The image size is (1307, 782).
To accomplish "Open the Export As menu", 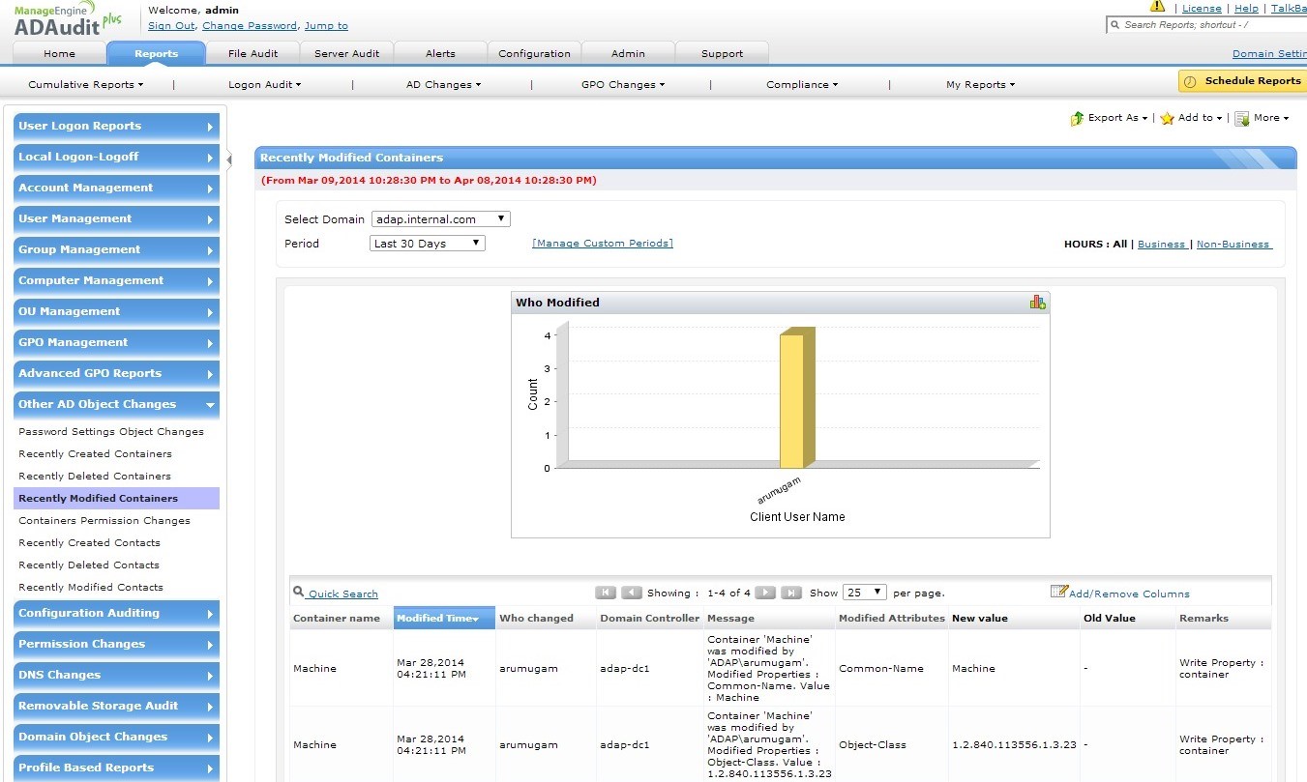I will 1110,118.
